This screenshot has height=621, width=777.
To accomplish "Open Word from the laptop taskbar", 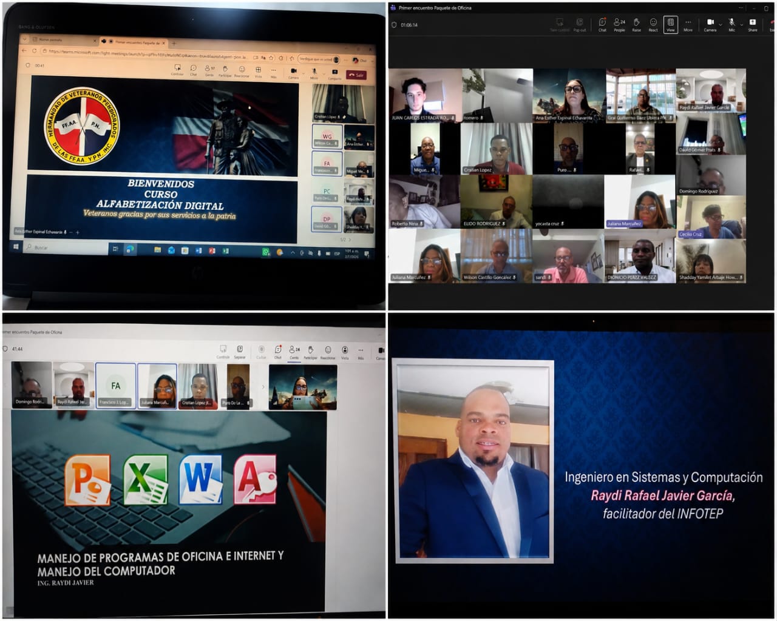I will (x=198, y=250).
